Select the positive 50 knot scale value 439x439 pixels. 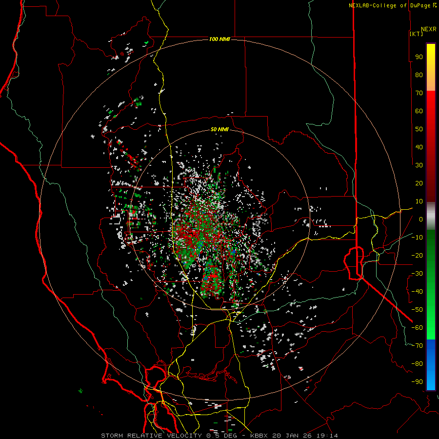click(419, 129)
